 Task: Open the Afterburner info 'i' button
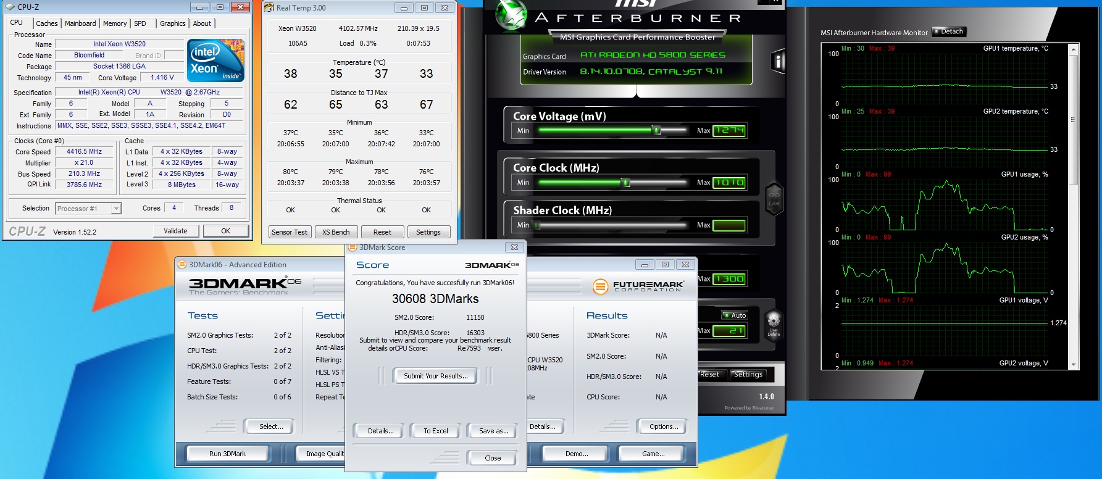[x=778, y=62]
